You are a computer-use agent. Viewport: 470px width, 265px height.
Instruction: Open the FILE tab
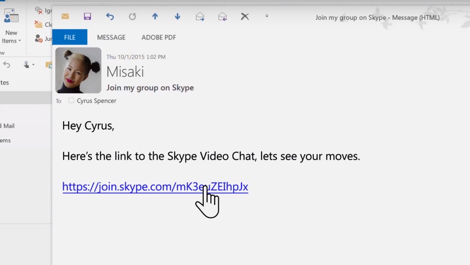[70, 38]
